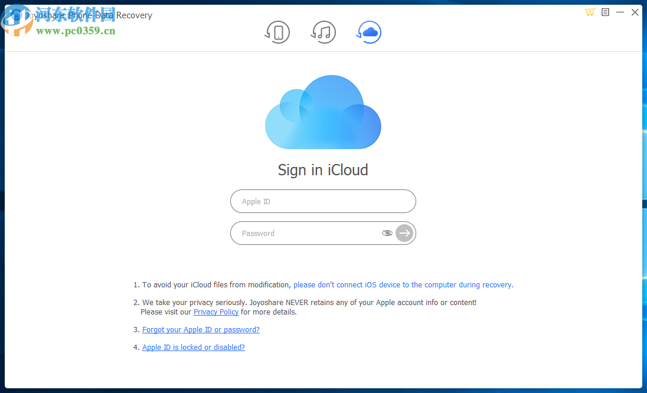Image resolution: width=647 pixels, height=393 pixels.
Task: Open the menu list icon
Action: (x=605, y=12)
